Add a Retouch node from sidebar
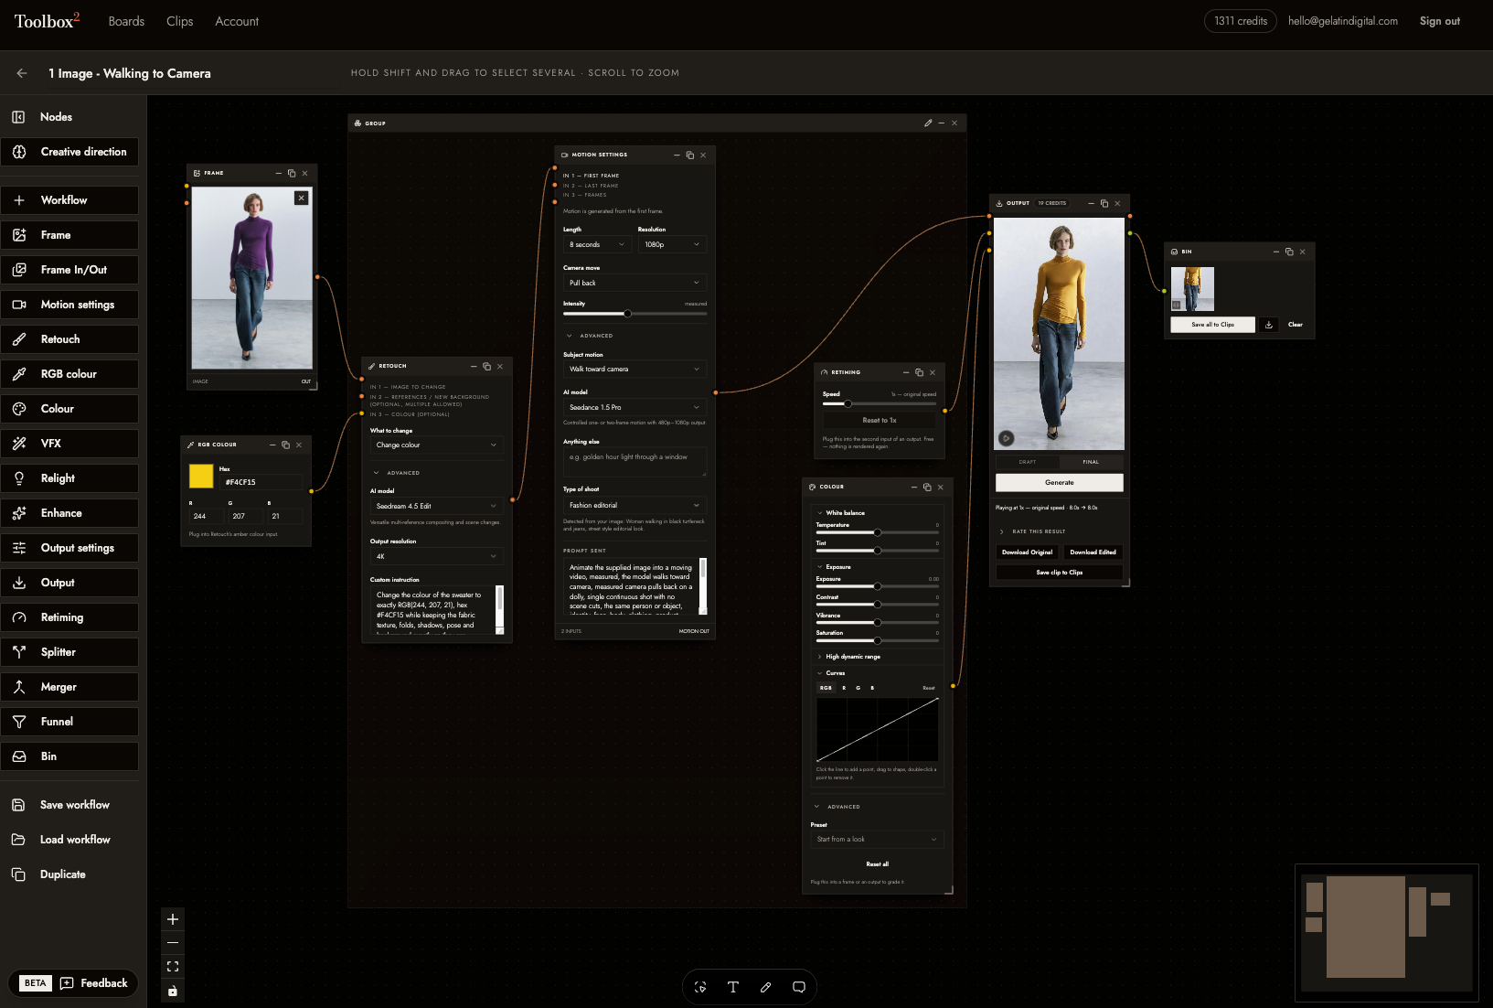This screenshot has width=1493, height=1008. (x=69, y=339)
